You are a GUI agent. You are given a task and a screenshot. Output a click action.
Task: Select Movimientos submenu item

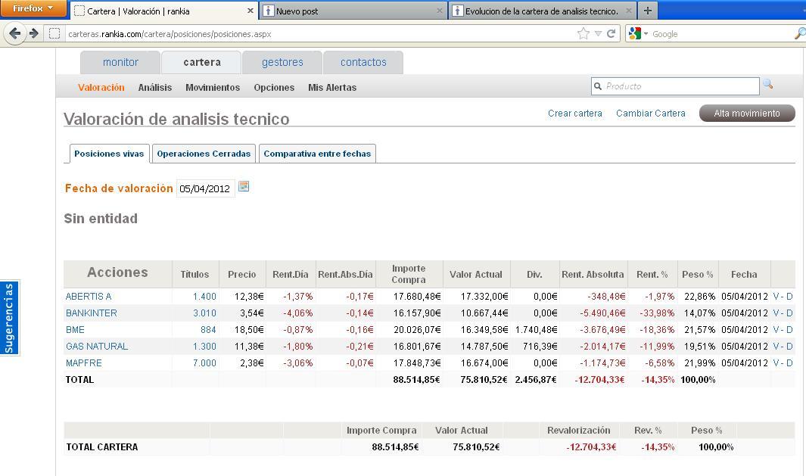pyautogui.click(x=213, y=87)
